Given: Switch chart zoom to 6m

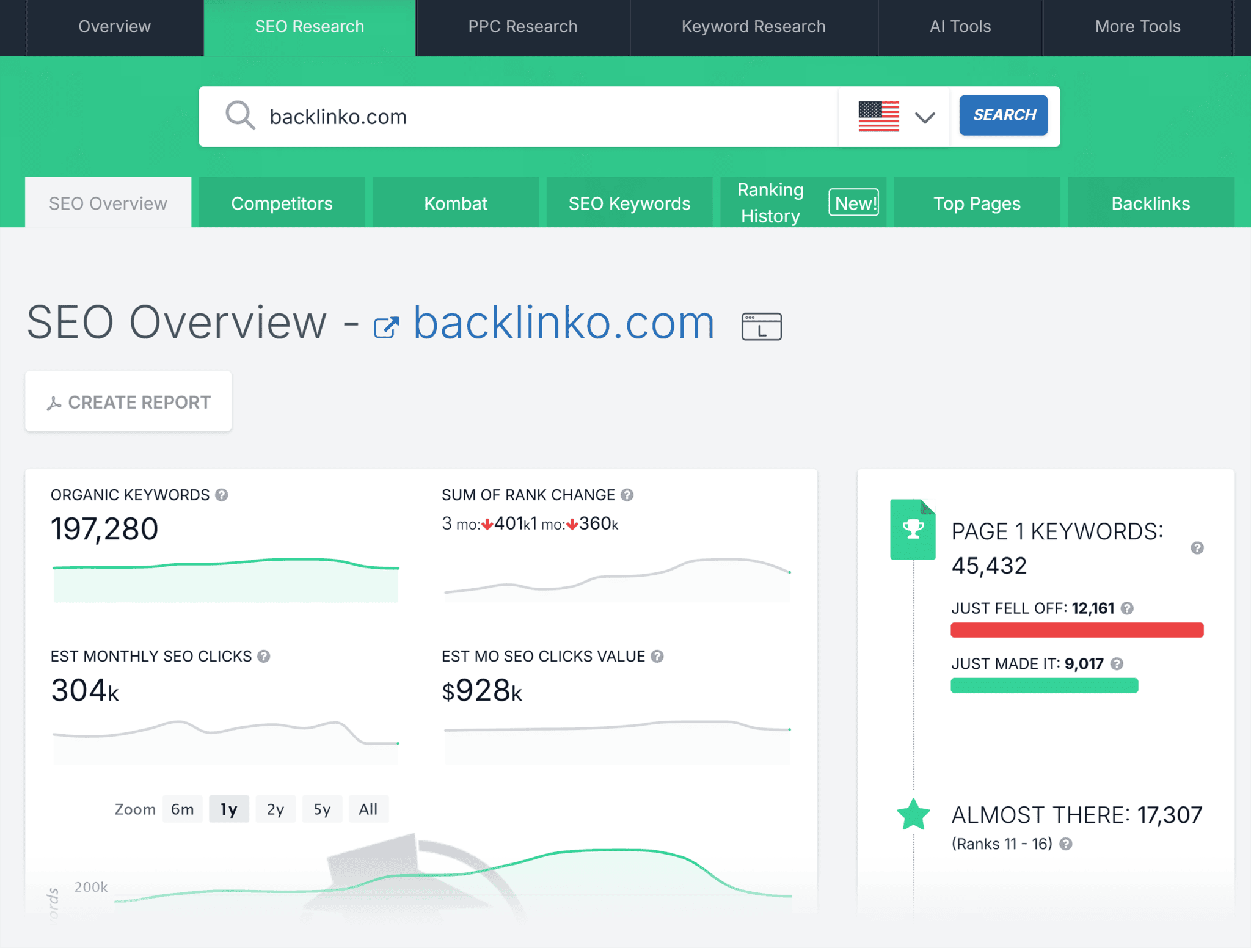Looking at the screenshot, I should point(182,808).
